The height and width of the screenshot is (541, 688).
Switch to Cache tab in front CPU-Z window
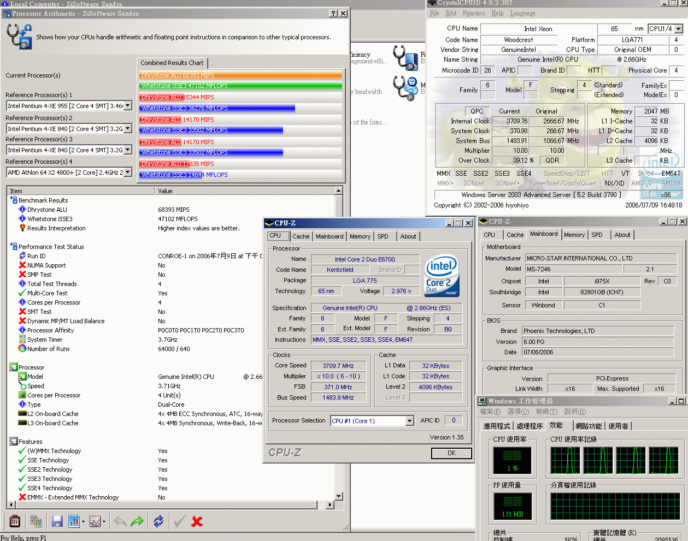tap(301, 236)
